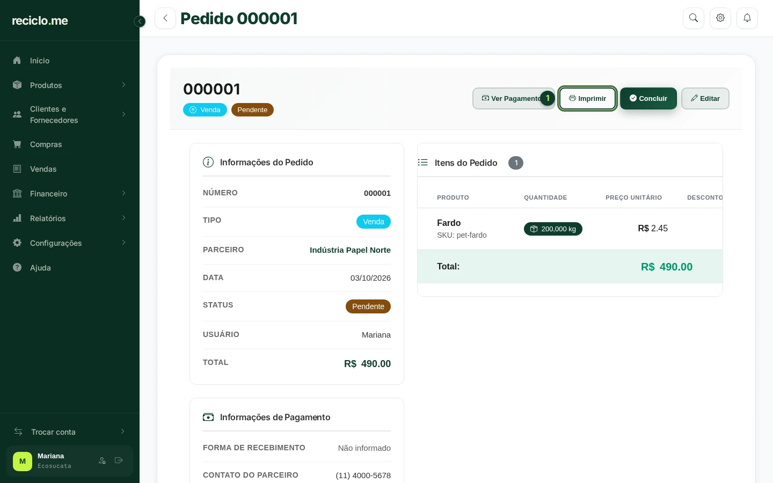Edit the order with Editar
773x483 pixels.
(705, 98)
